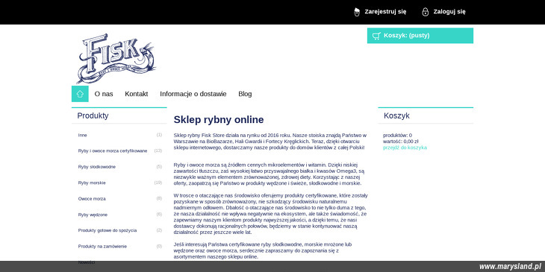
Task: Select Ryby i owoce morza certyfikowane category
Action: 113,151
